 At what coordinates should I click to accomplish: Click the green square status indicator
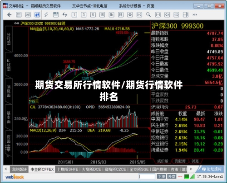tap(187, 177)
